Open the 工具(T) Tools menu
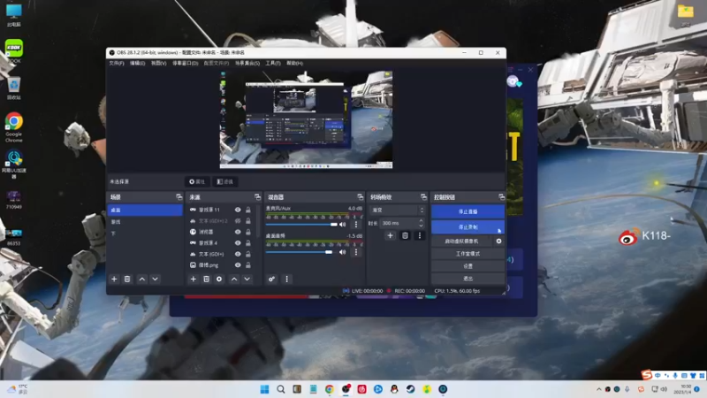This screenshot has width=707, height=398. (273, 63)
